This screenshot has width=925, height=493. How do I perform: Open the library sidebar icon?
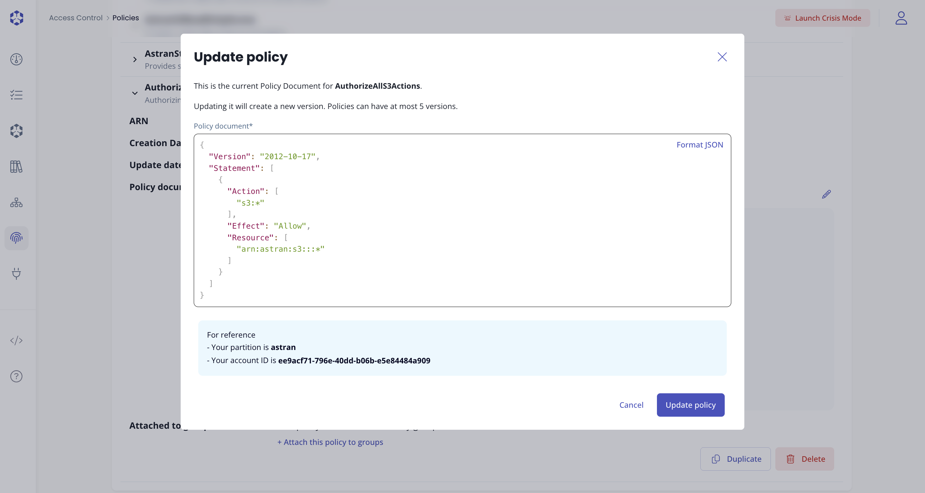coord(17,166)
